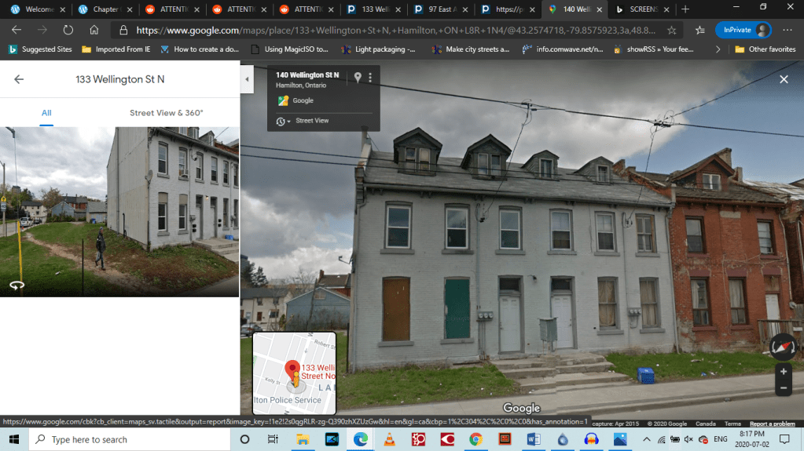The image size is (804, 451).
Task: Click the 360° rotate icon on photo
Action: click(x=17, y=286)
